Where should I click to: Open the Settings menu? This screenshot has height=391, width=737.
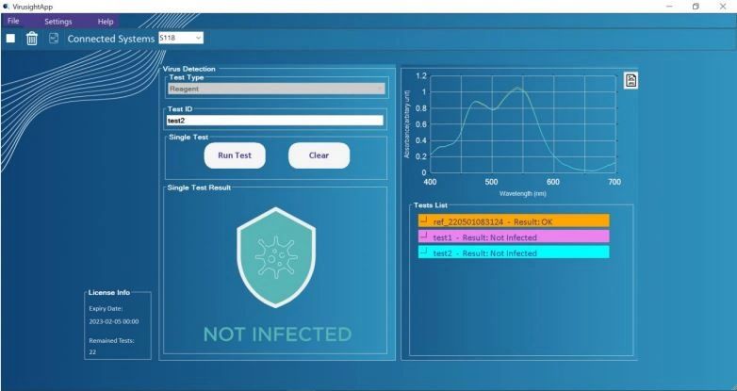click(58, 22)
